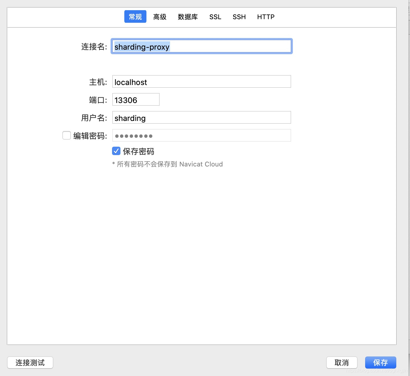Enable the 编辑密码 checkbox
410x376 pixels.
click(x=67, y=135)
